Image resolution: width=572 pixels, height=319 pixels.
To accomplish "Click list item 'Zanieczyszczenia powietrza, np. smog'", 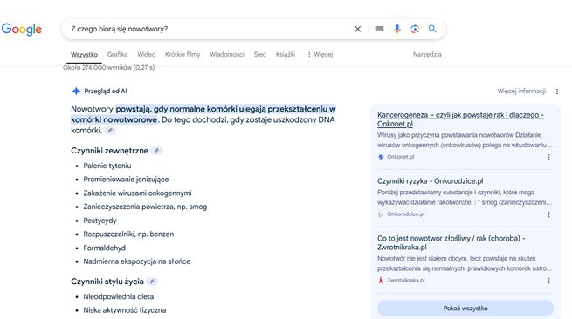I will click(145, 207).
